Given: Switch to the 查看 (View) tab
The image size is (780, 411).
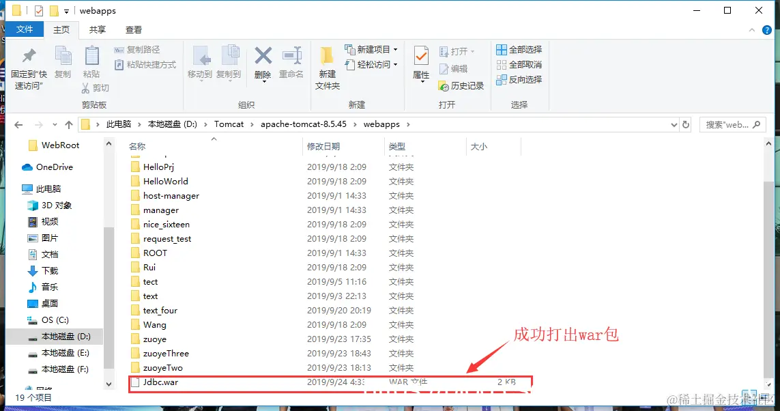Looking at the screenshot, I should (133, 29).
